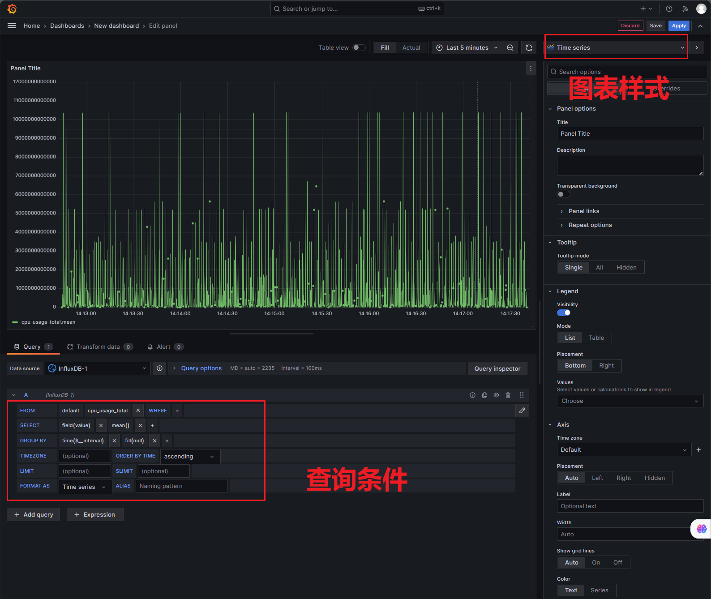Remove mean() from SELECT
Screen dimensions: 711x599
point(140,425)
